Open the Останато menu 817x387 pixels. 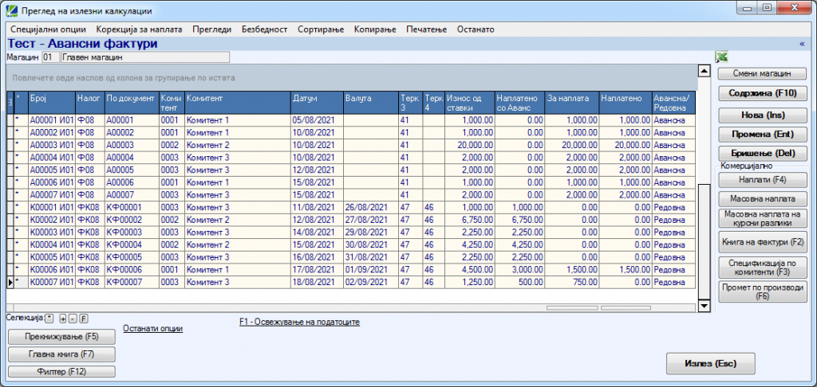pos(476,29)
